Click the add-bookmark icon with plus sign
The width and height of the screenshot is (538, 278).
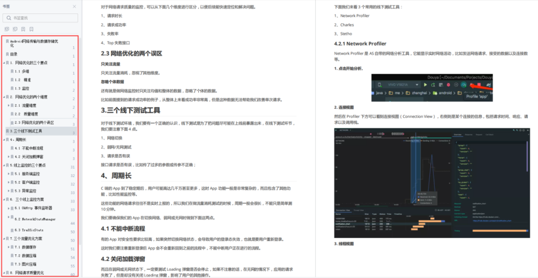pos(23,29)
